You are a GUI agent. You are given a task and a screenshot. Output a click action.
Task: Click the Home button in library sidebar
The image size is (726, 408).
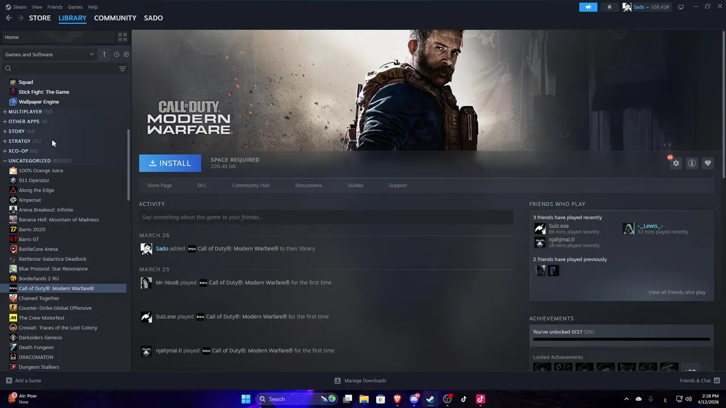click(x=58, y=37)
